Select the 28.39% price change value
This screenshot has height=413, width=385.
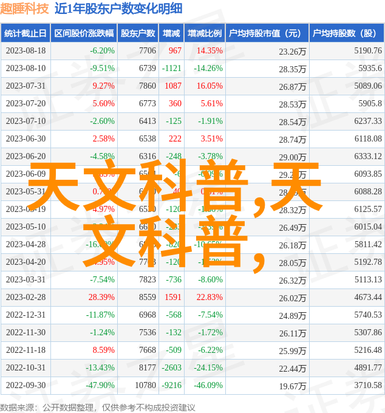[x=101, y=298]
